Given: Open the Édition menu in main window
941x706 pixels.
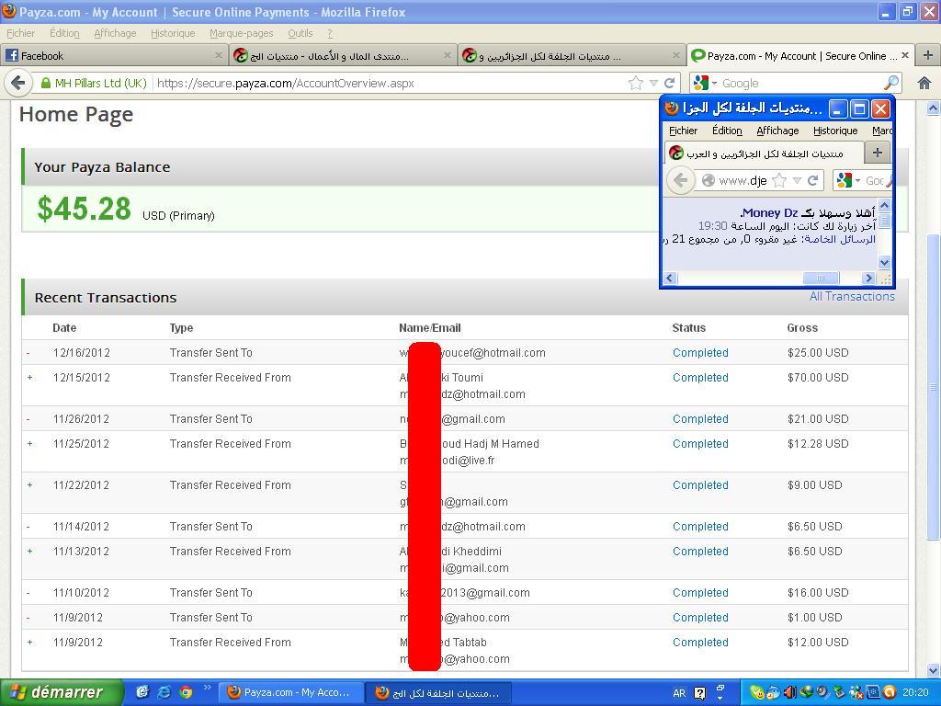Looking at the screenshot, I should (64, 33).
